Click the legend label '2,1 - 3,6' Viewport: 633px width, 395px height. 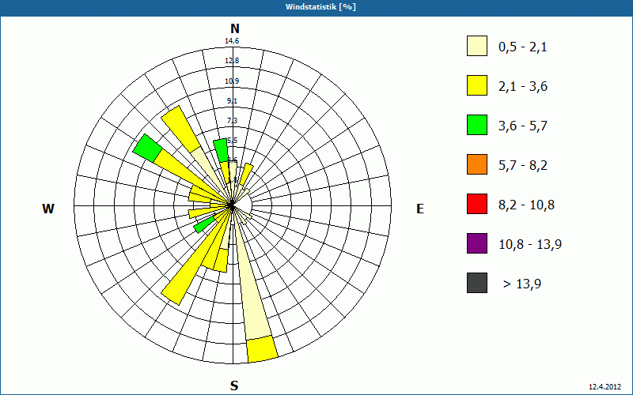click(523, 87)
